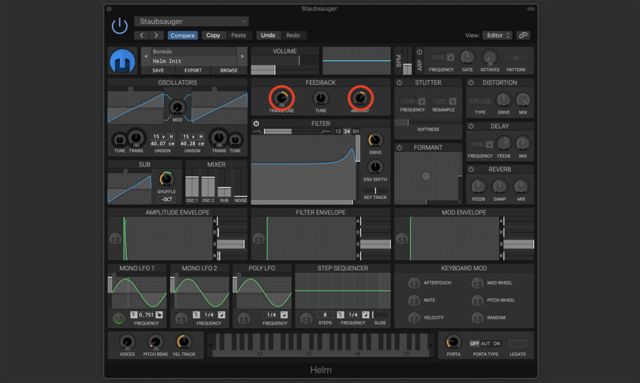The width and height of the screenshot is (640, 383).
Task: Open the Distortion Type selector
Action: coord(480,100)
